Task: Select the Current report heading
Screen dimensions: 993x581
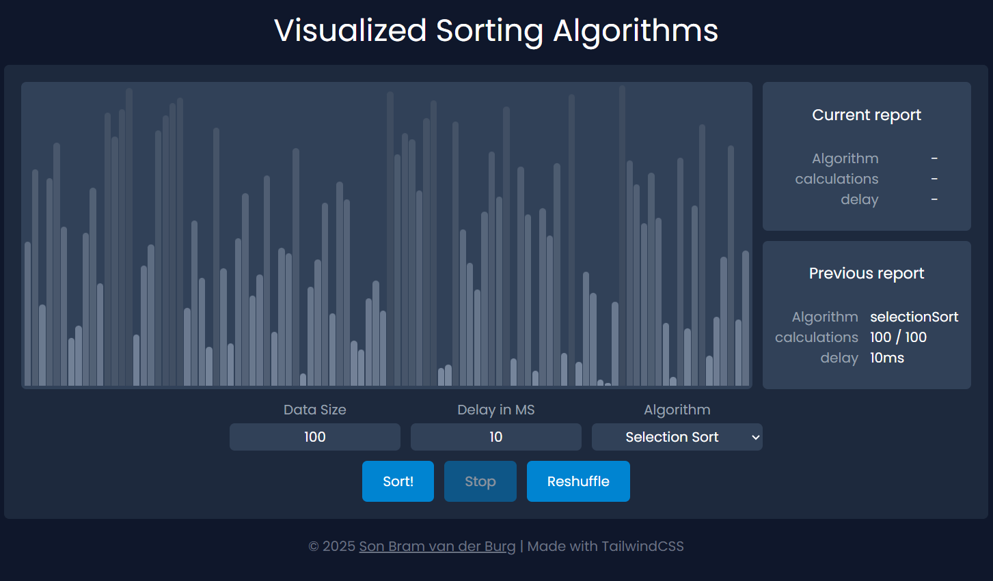Action: click(867, 115)
